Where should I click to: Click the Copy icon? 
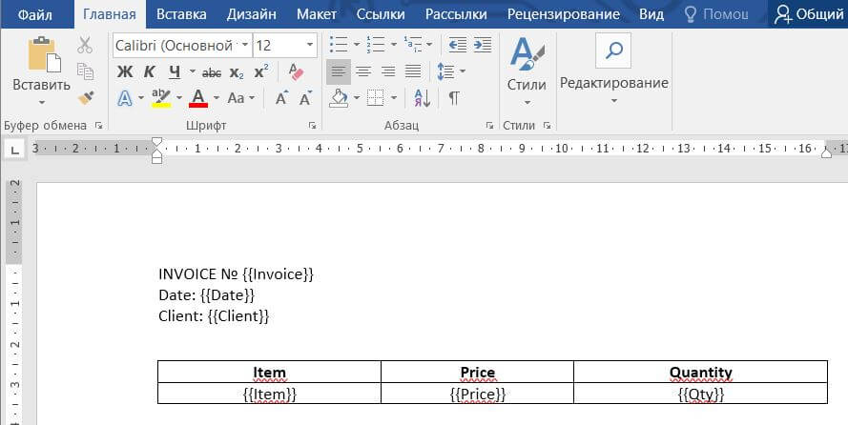tap(85, 71)
